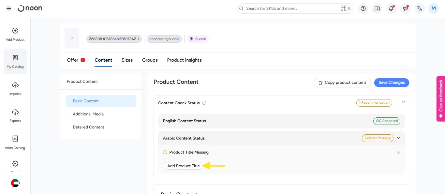
Task: Collapse the Arabic Content Status row
Action: point(398,138)
